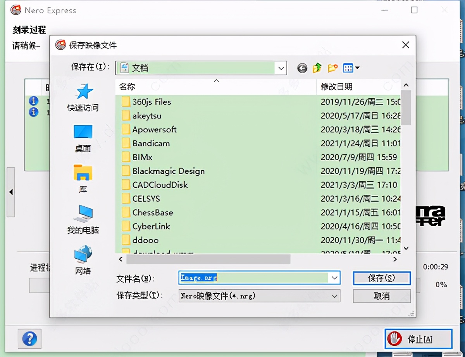Stop burning with the red hand 停止 button

pyautogui.click(x=418, y=338)
